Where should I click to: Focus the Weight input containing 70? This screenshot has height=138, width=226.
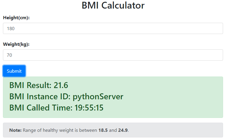(x=113, y=55)
